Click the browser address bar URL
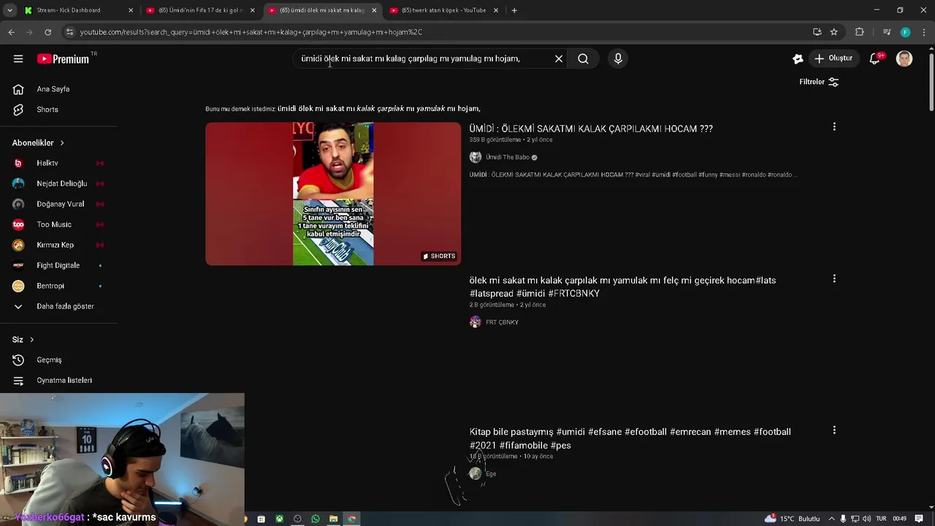This screenshot has height=526, width=935. pos(251,32)
